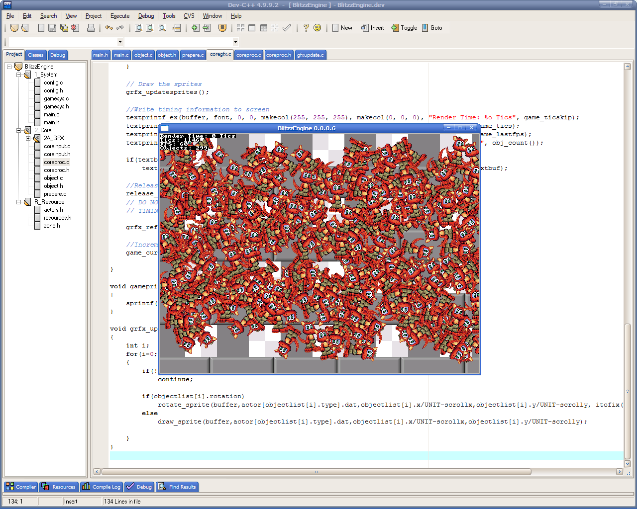The image size is (637, 509).
Task: Click the Project Options icon
Action: tap(222, 28)
